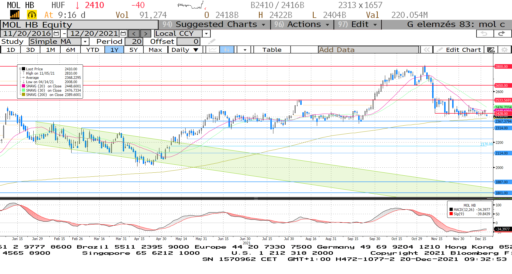
Task: Click the 2800.00 price level label
Action: point(503,67)
